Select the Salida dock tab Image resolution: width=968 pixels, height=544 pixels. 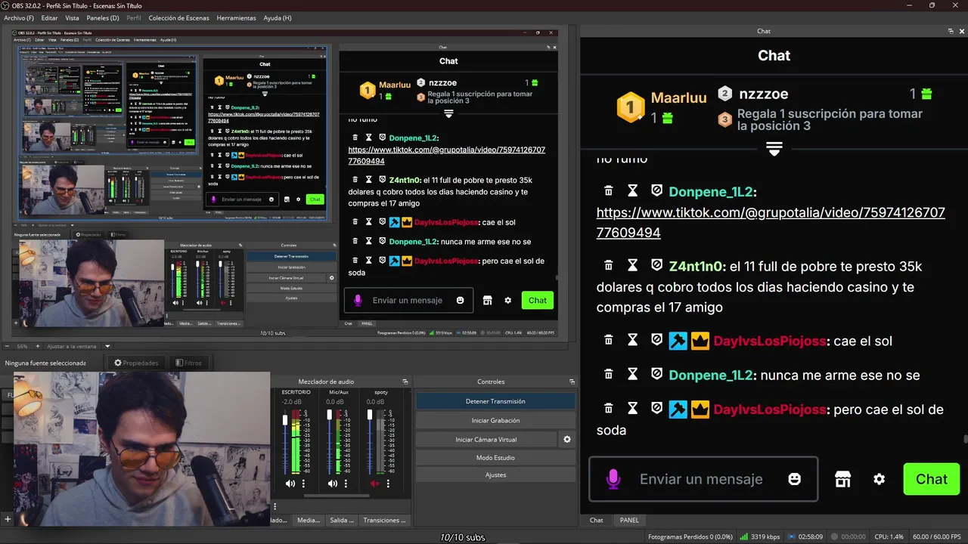[x=341, y=520]
